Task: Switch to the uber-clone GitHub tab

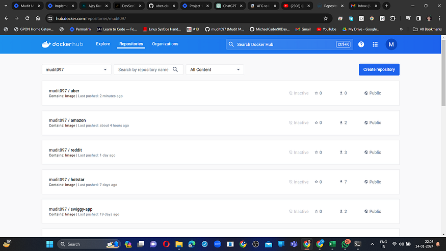Action: click(162, 6)
